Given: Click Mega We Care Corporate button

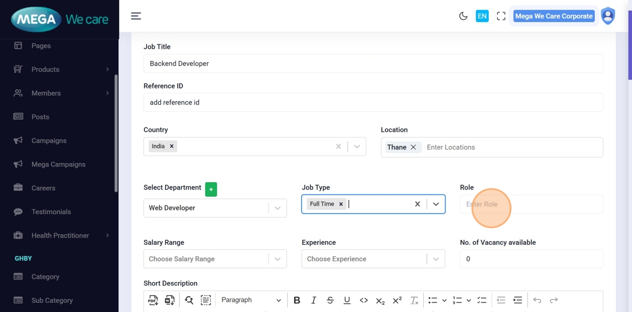Looking at the screenshot, I should (554, 16).
